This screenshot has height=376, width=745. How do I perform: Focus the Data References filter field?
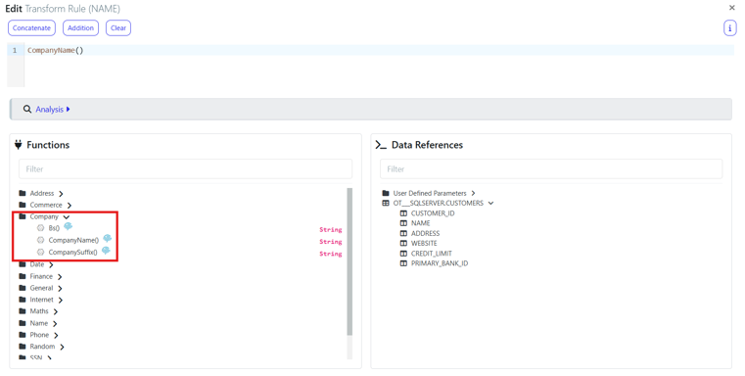point(551,169)
